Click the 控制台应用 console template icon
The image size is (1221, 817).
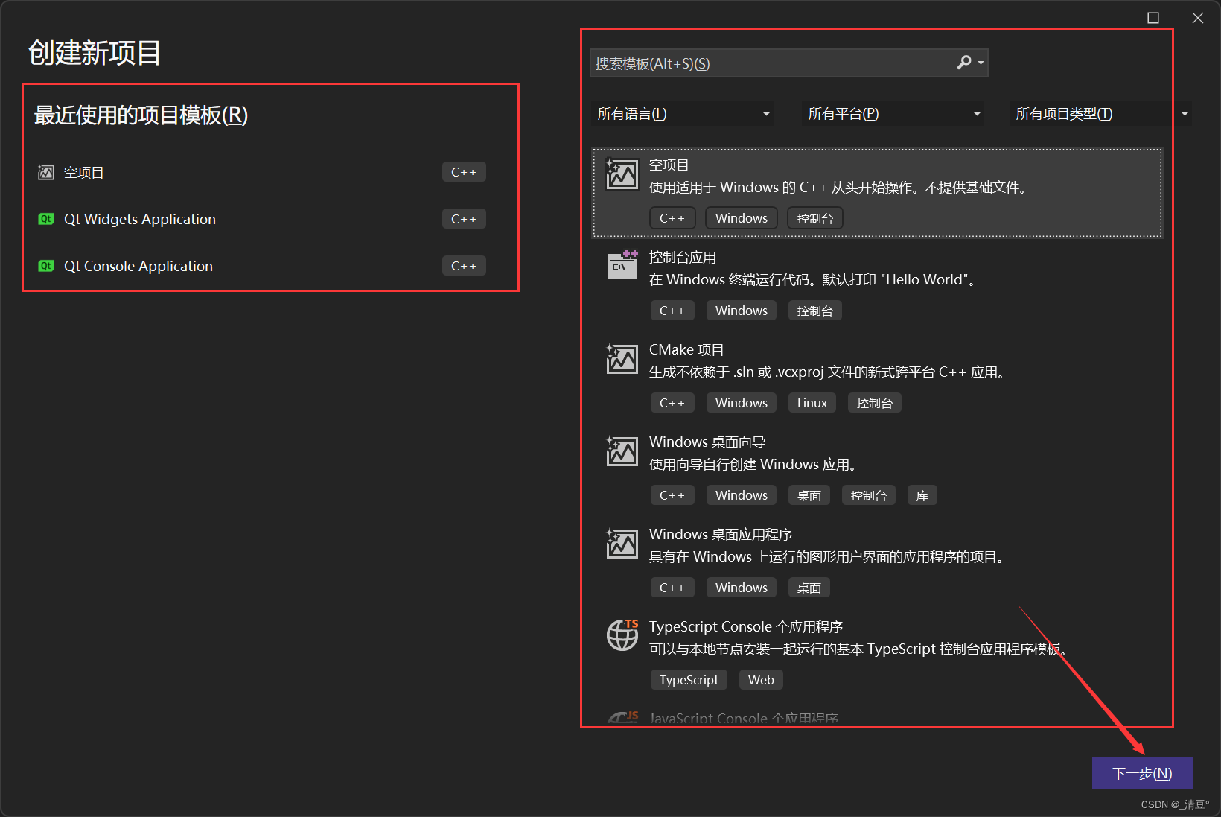(622, 265)
